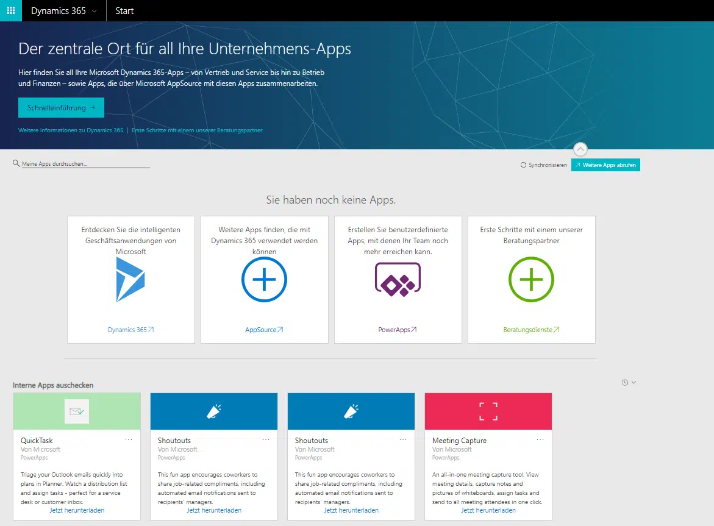Click the Entdecken Sie die intelligenten card text
Image resolution: width=714 pixels, height=526 pixels.
pos(130,241)
